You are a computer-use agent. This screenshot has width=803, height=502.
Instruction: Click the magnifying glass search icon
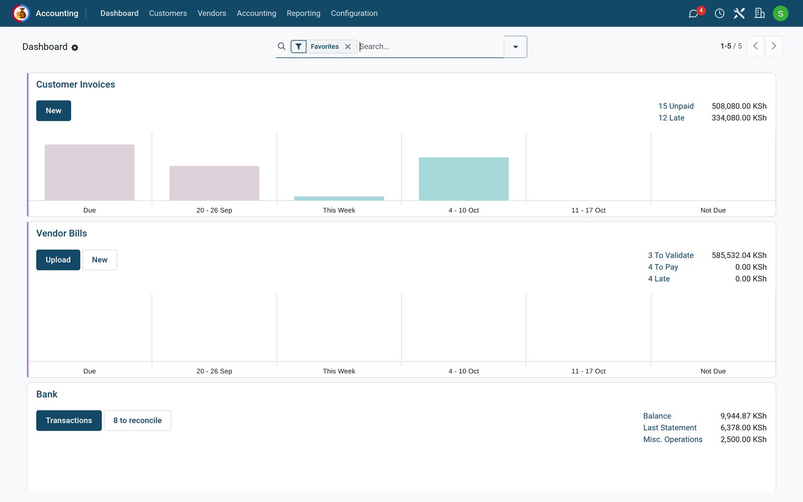(282, 46)
